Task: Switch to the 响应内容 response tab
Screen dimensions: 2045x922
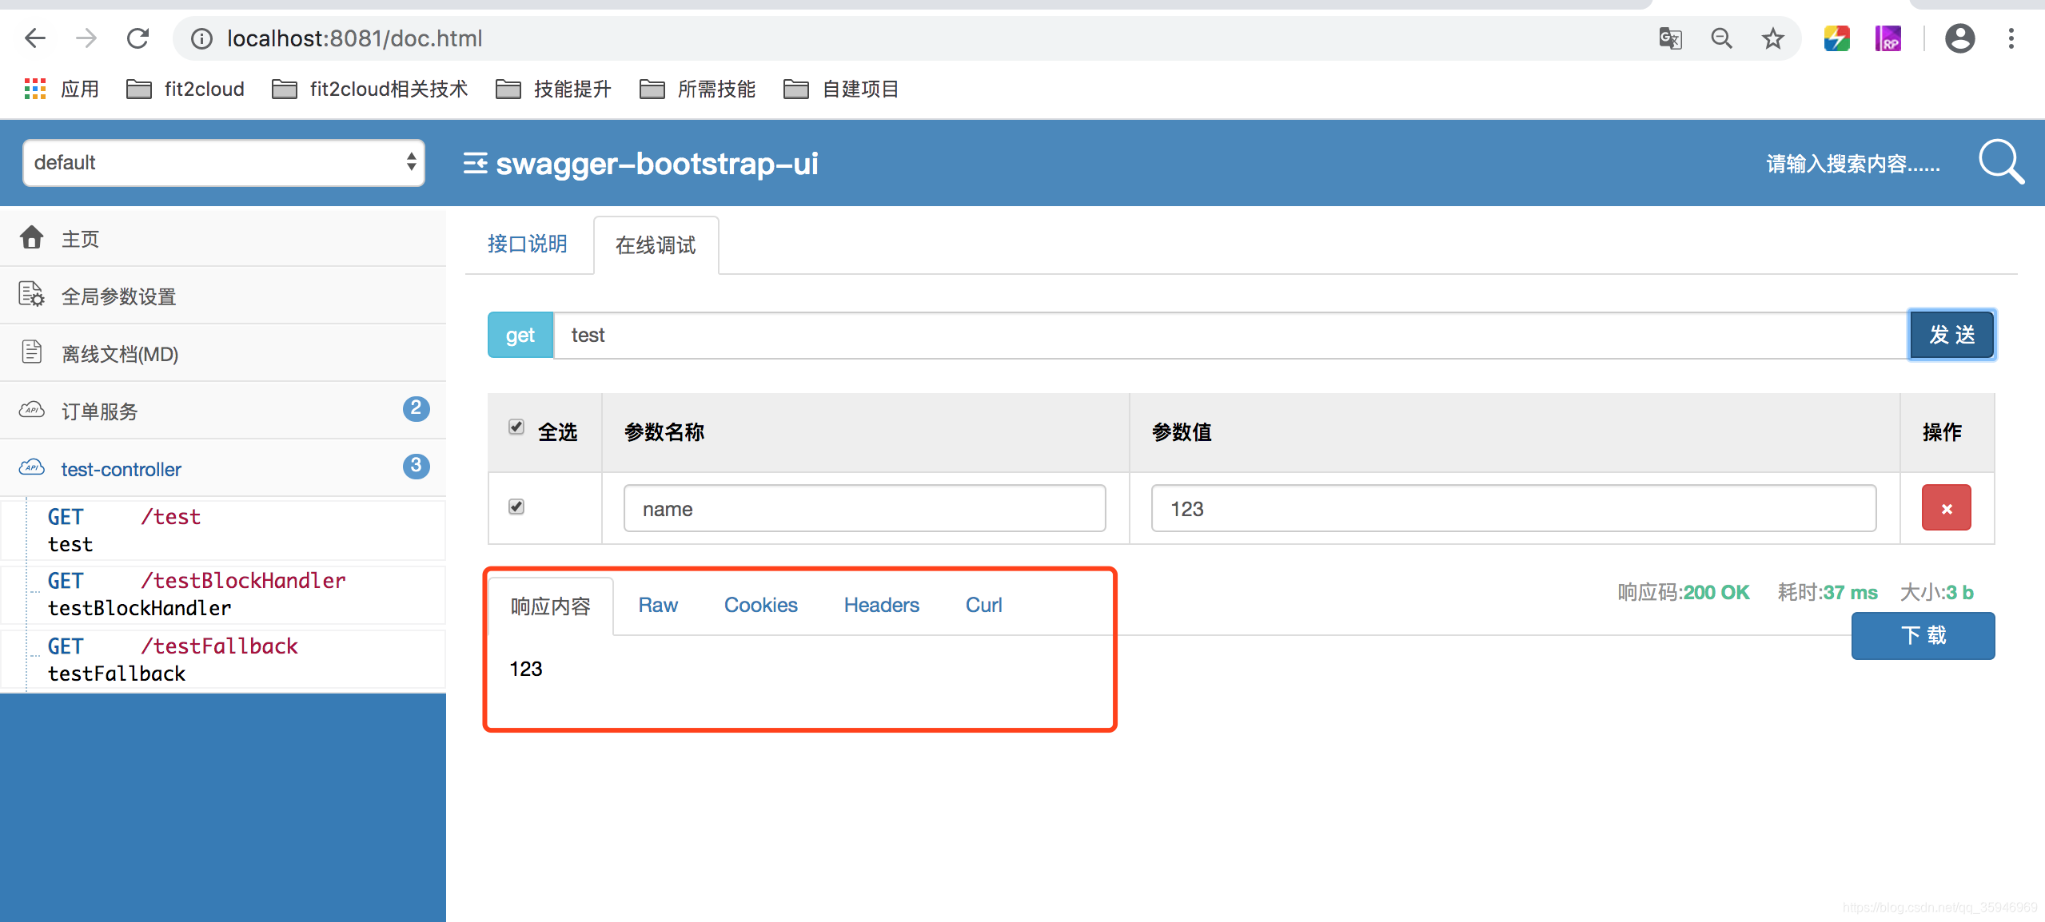Action: pyautogui.click(x=551, y=606)
